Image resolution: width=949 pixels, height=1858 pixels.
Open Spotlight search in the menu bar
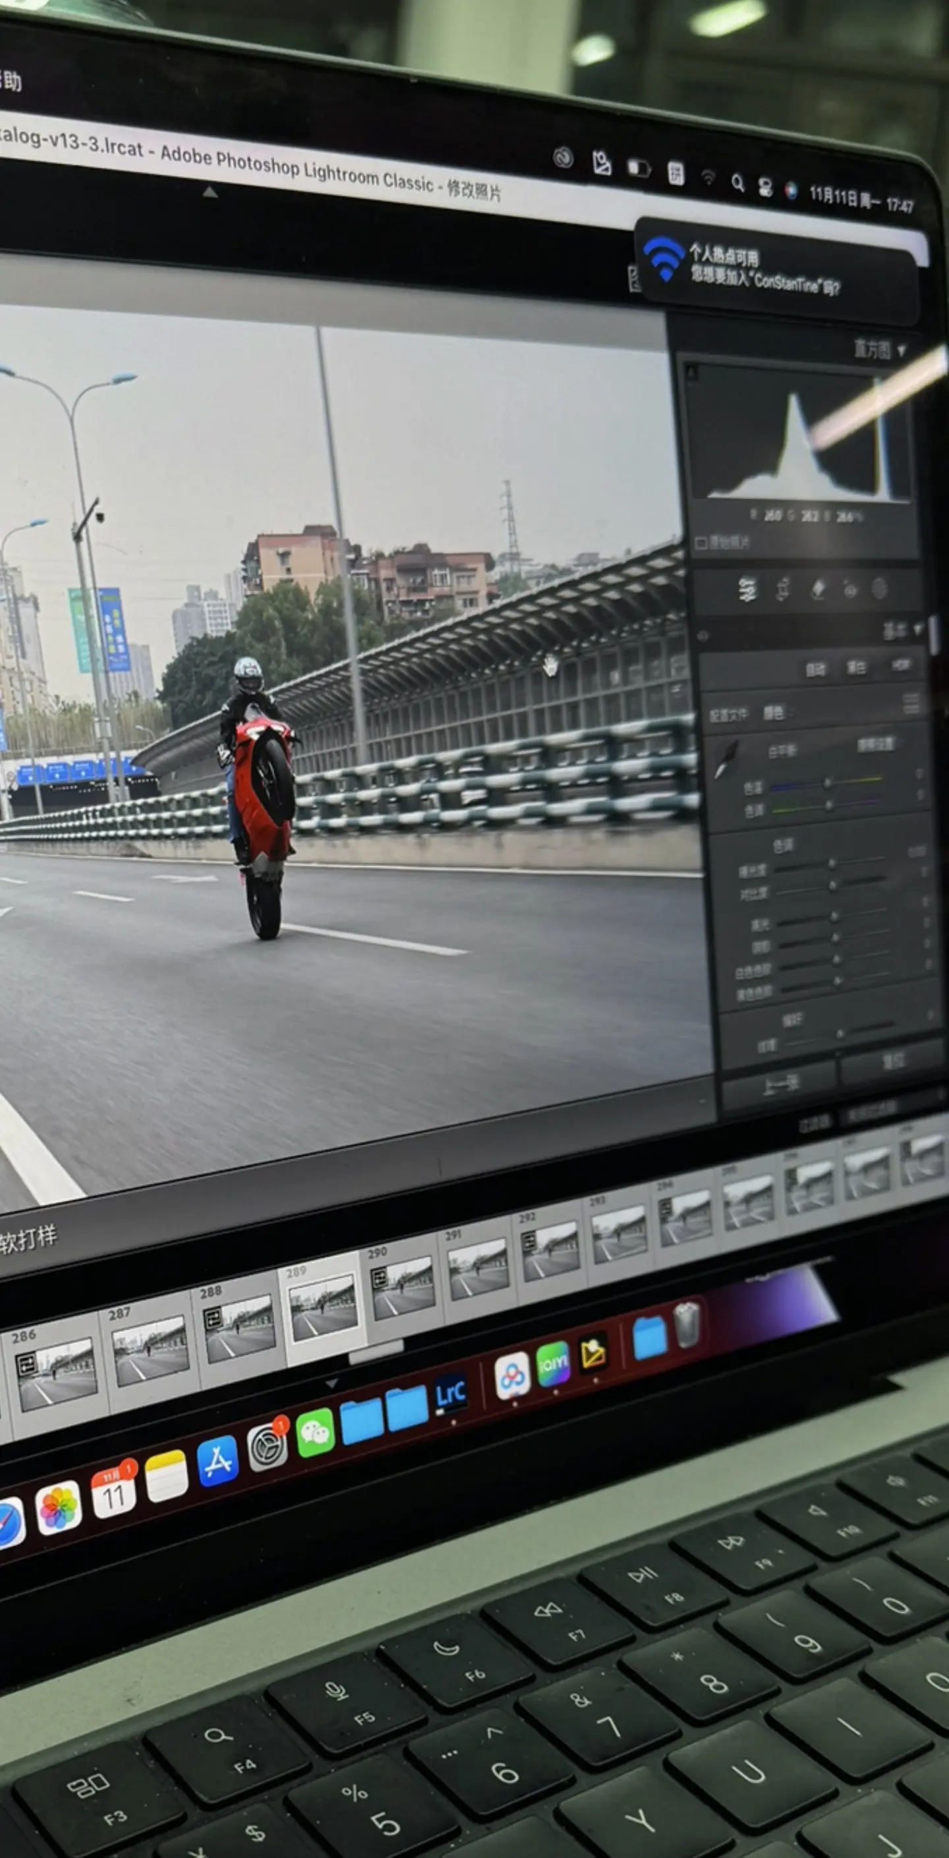737,183
